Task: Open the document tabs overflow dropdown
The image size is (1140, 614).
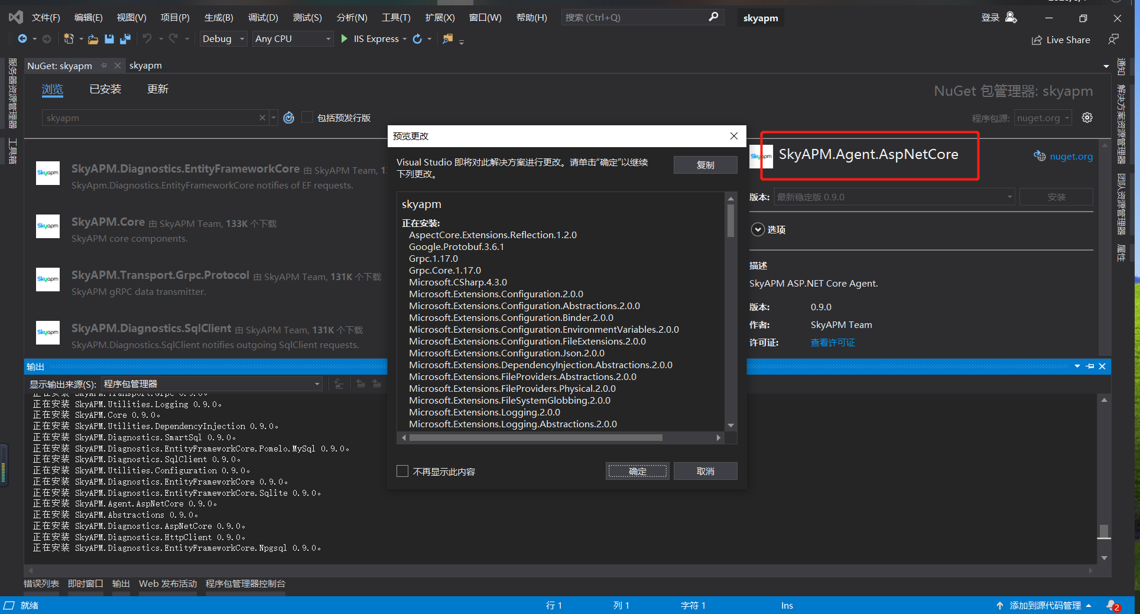Action: [x=1106, y=66]
